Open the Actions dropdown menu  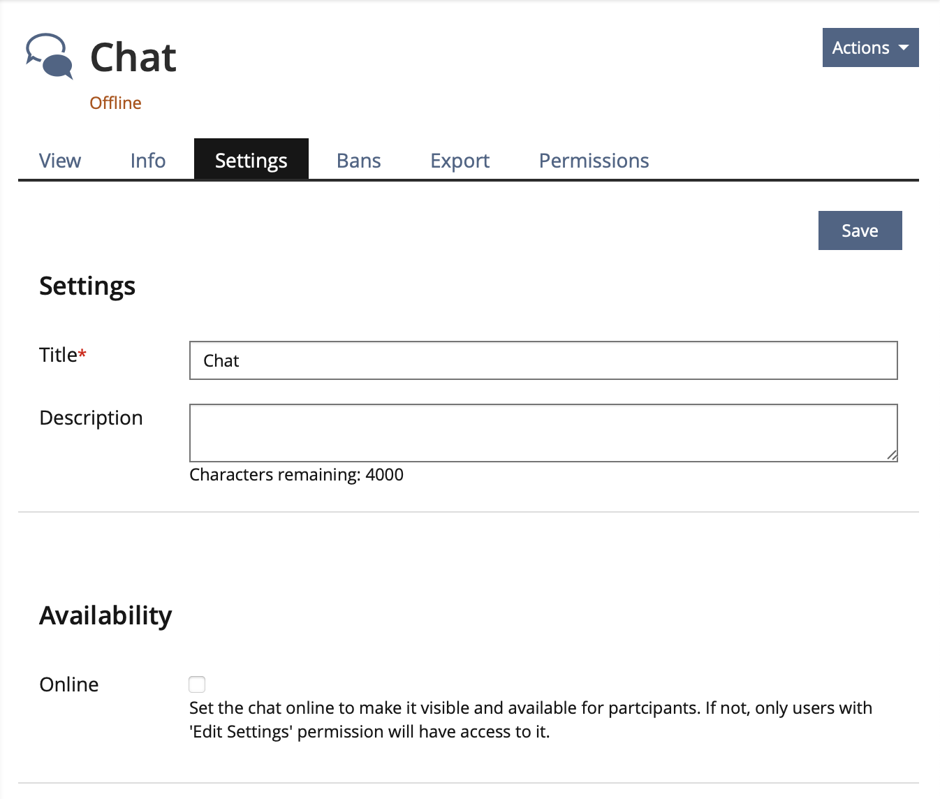coord(870,47)
